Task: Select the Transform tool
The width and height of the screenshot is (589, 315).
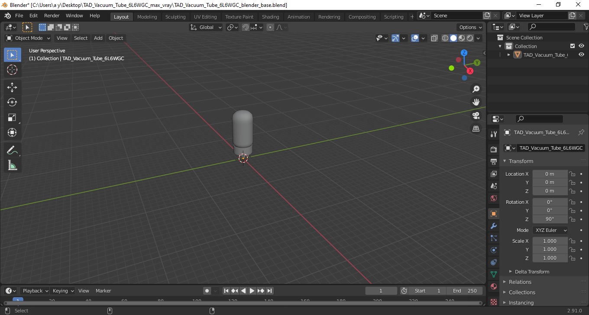Action: (12, 132)
